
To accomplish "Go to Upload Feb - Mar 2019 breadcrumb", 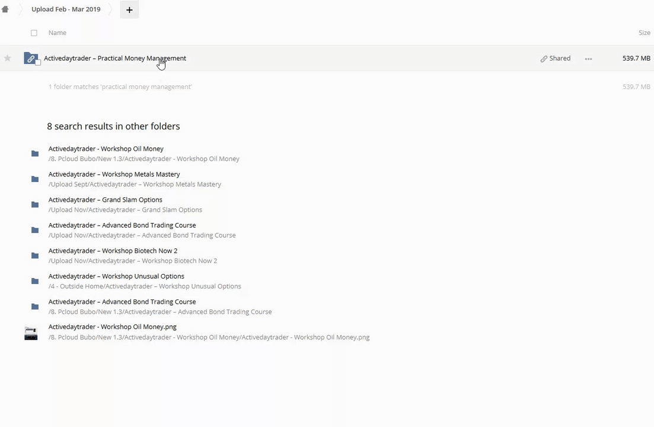I will click(66, 9).
